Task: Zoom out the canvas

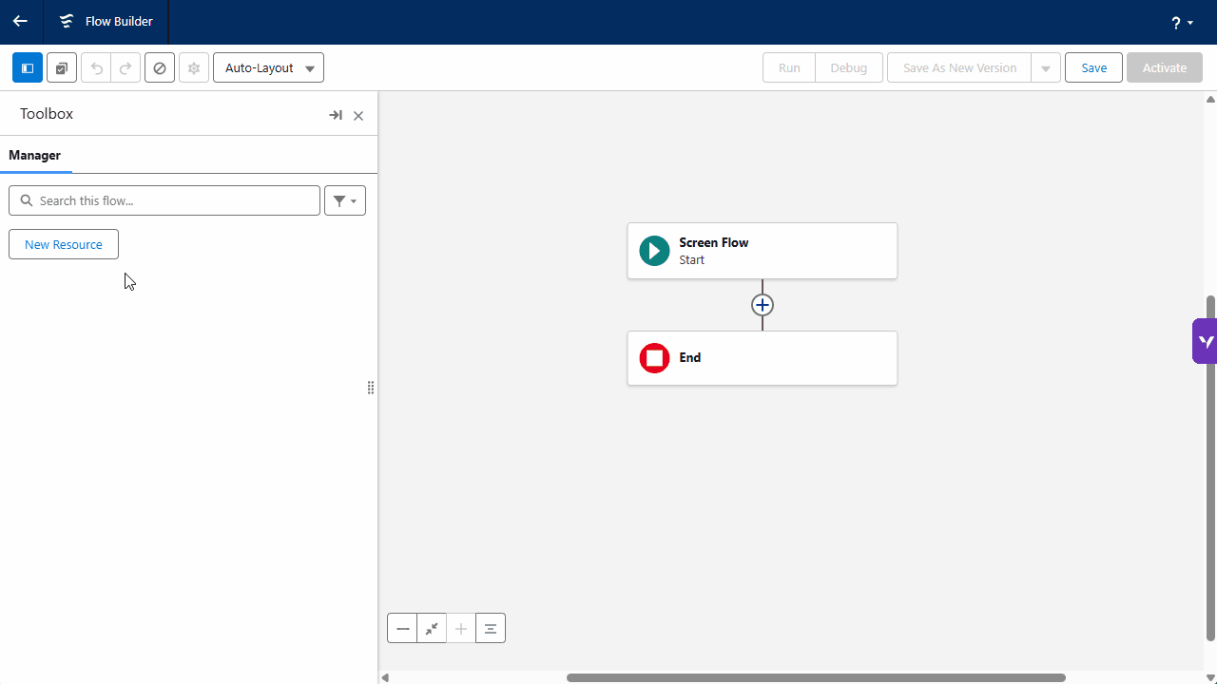Action: coord(402,628)
